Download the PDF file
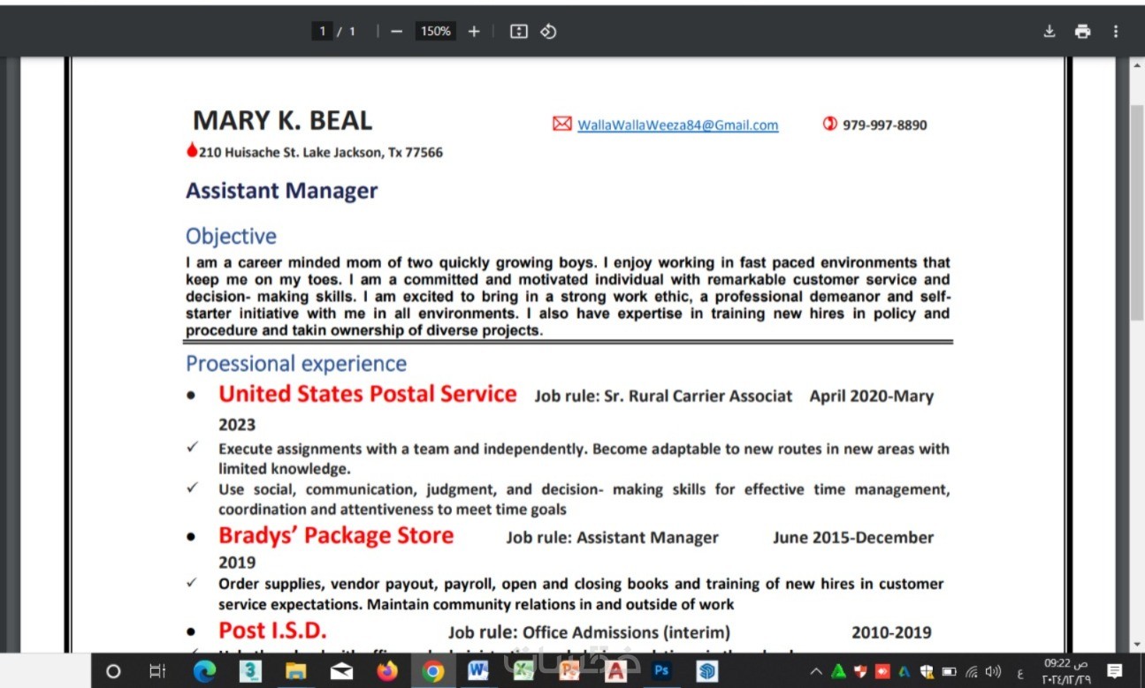 (1050, 32)
